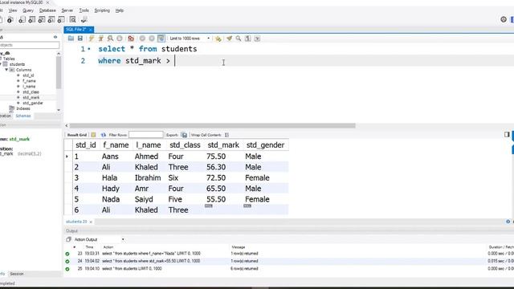The image size is (514, 289).
Task: Select the std_mark column in tree
Action: click(31, 98)
